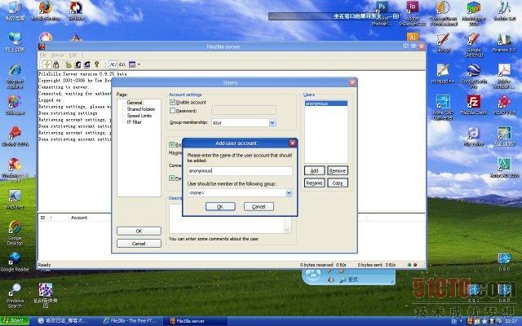The height and width of the screenshot is (326, 522).
Task: Open FileZilla Client desktop shortcut
Action: [x=473, y=105]
